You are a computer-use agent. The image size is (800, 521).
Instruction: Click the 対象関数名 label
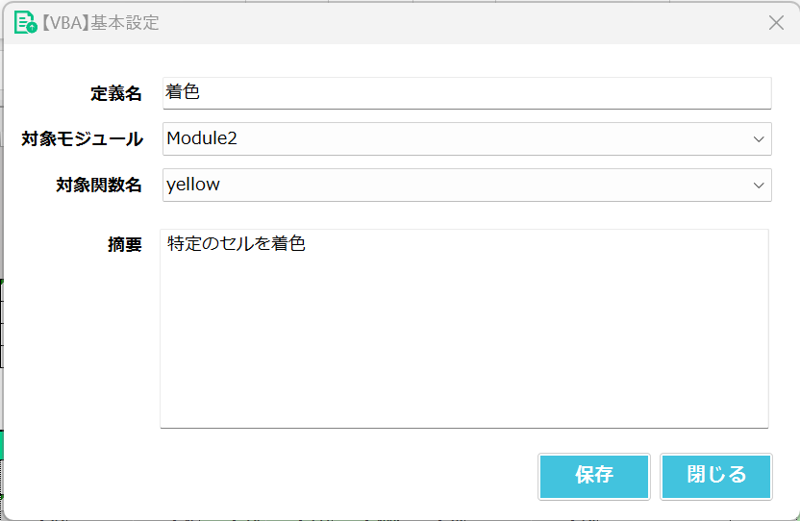(x=98, y=186)
